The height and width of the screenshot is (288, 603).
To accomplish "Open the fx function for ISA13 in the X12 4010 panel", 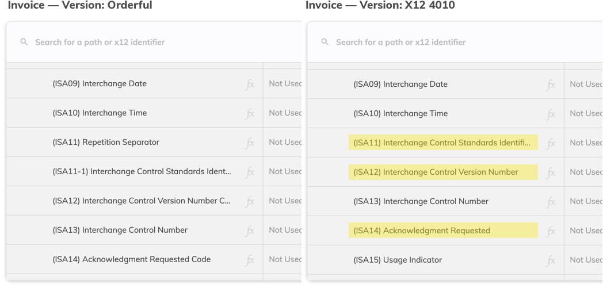I will [x=551, y=202].
